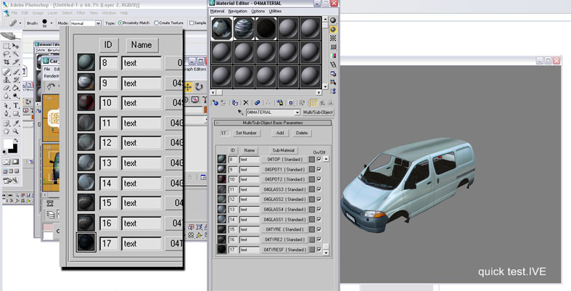Click the Sample Type sphere icon

333,20
